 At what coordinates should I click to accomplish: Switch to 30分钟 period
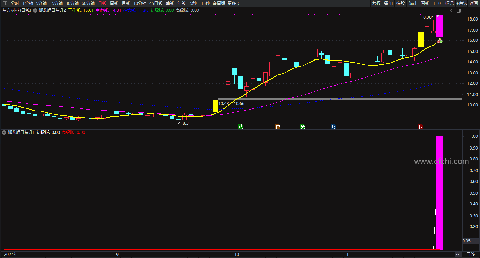coord(72,3)
